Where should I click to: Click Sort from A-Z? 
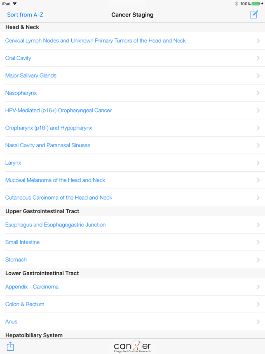(x=25, y=15)
